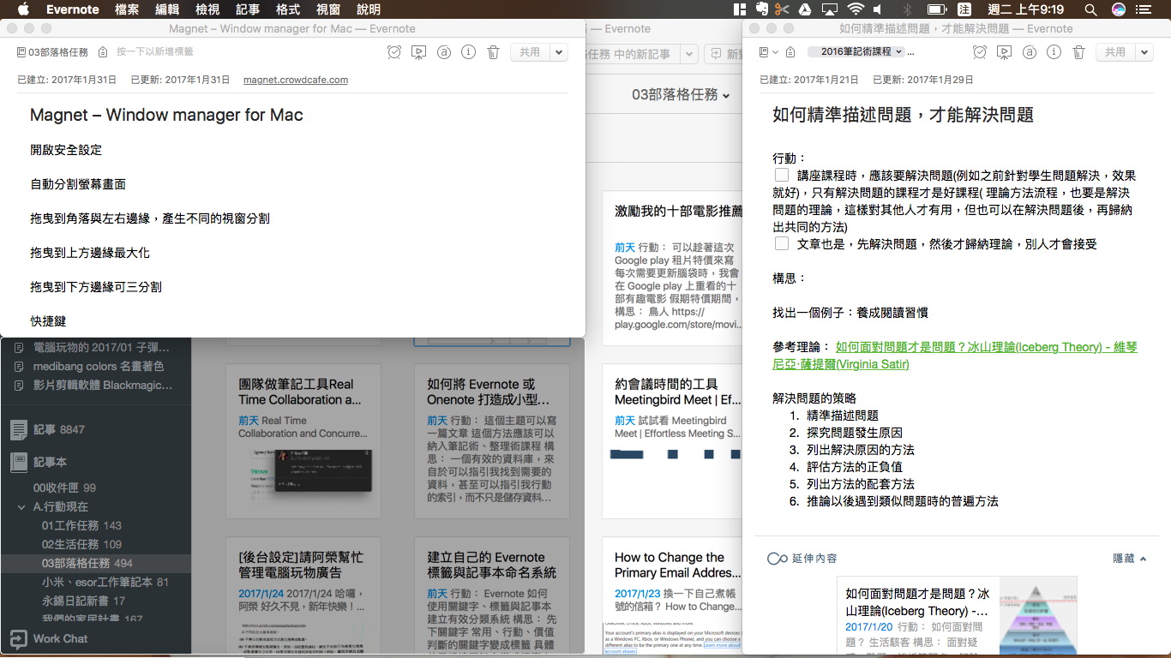Open the Magnet icon in the menu bar
The height and width of the screenshot is (658, 1171).
coord(741,9)
